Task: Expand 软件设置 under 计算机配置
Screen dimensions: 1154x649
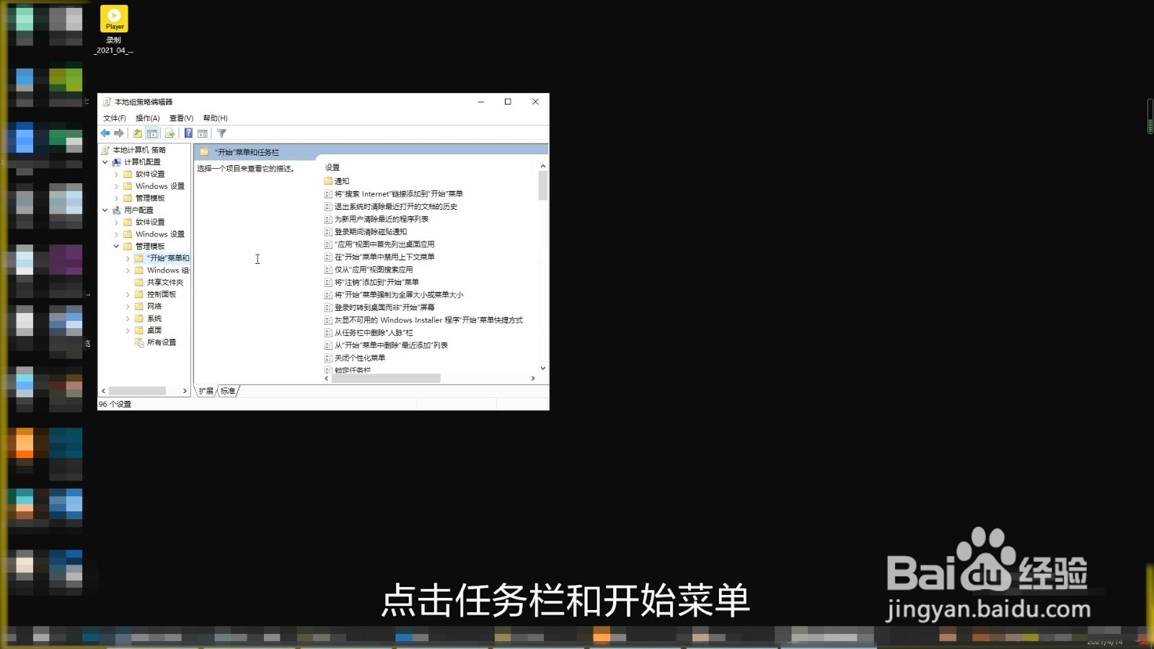Action: point(116,175)
